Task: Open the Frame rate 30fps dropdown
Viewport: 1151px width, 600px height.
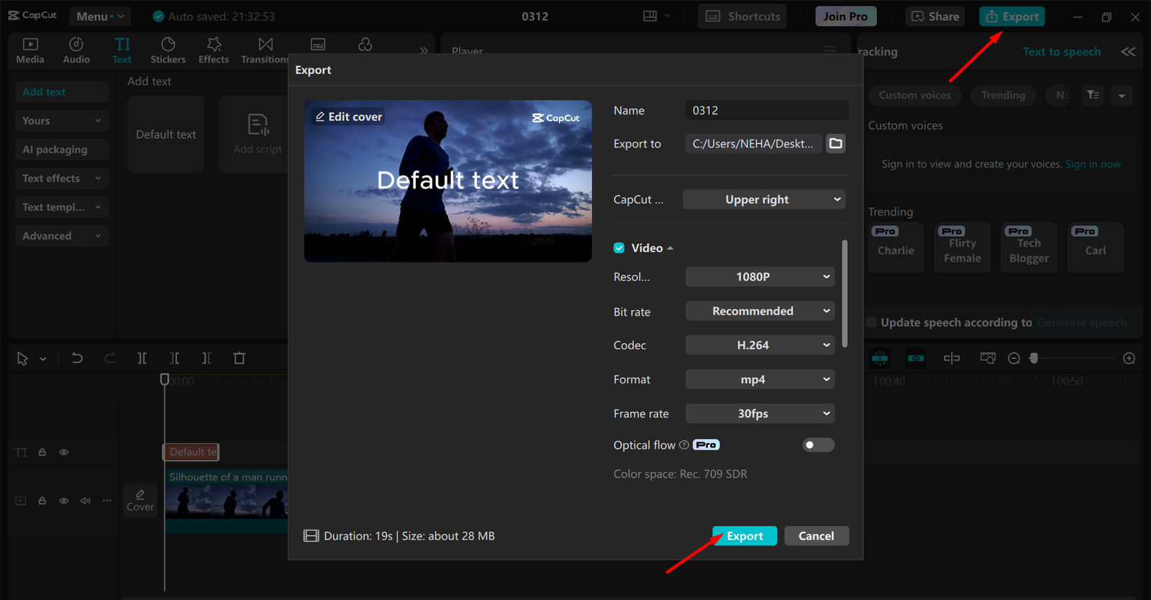Action: 760,414
